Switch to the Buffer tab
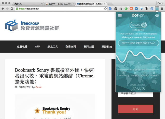This screenshot has height=119, width=165. click(28, 4)
